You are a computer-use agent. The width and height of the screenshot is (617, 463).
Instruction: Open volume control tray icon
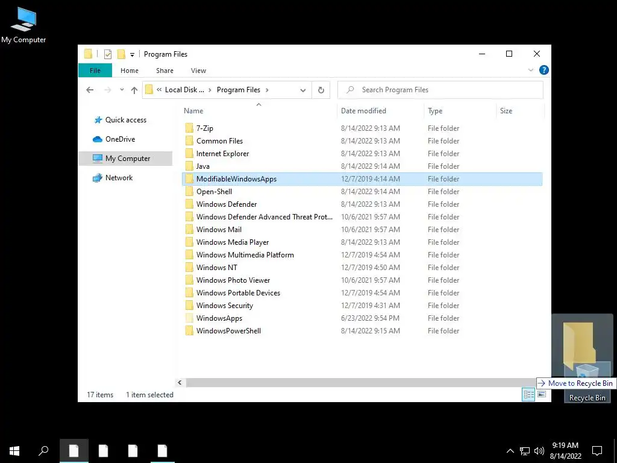(x=539, y=451)
